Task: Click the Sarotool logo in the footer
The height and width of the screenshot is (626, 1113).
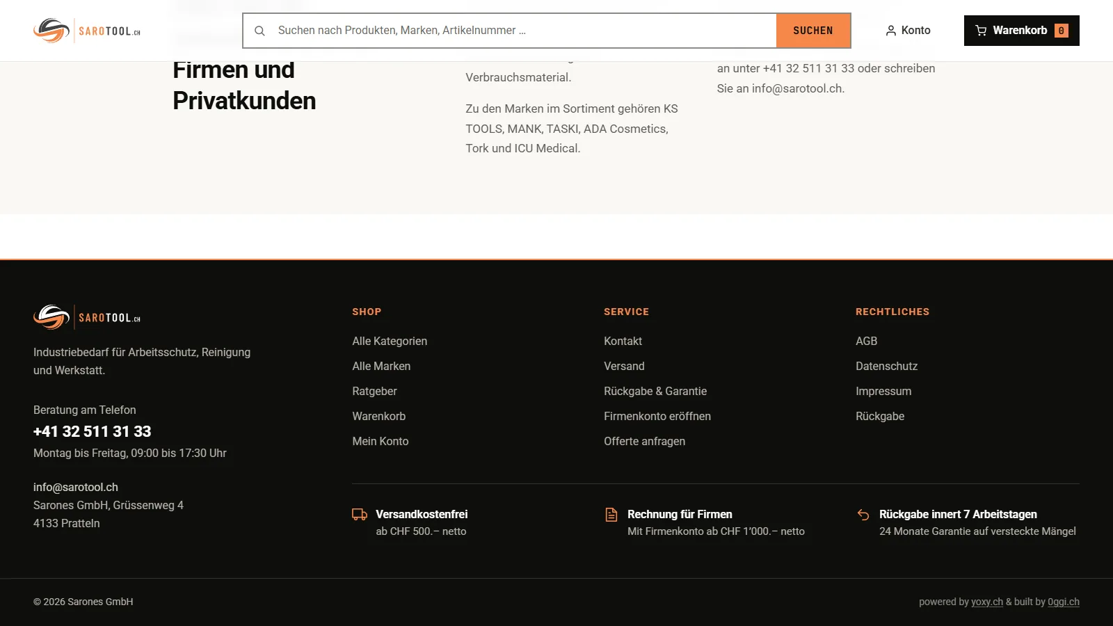Action: click(87, 317)
